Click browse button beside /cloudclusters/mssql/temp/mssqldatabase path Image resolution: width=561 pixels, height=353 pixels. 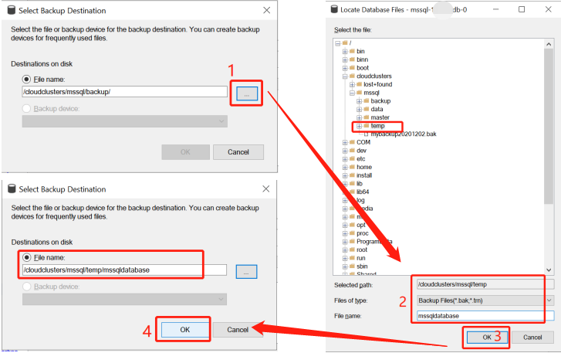[246, 270]
